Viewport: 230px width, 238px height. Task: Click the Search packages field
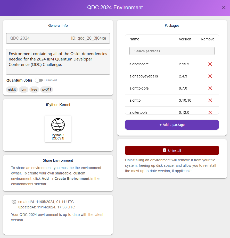coord(172,51)
